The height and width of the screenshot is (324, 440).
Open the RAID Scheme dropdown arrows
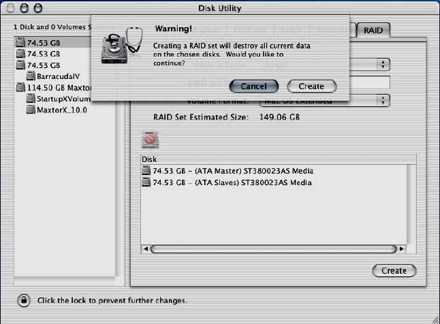click(x=383, y=64)
